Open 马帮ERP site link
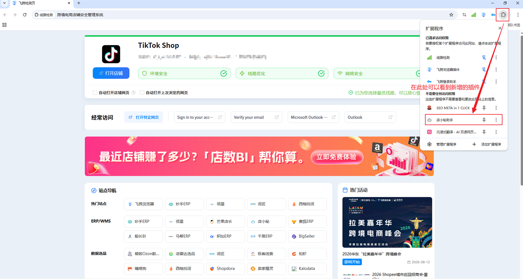The image size is (523, 279). point(184,236)
